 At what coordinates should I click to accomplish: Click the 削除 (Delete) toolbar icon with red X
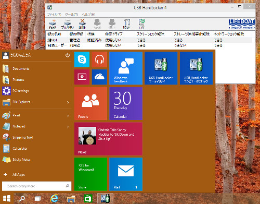(82, 24)
